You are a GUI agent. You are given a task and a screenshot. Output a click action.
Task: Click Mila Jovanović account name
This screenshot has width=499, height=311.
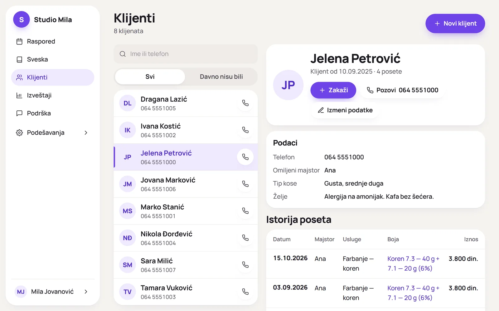coord(52,292)
